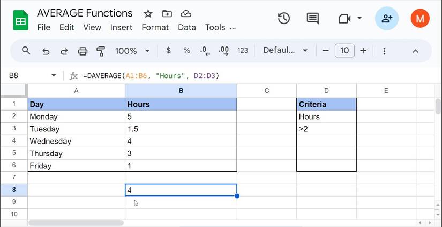Move document to folder icon
Image resolution: width=442 pixels, height=227 pixels.
(167, 13)
